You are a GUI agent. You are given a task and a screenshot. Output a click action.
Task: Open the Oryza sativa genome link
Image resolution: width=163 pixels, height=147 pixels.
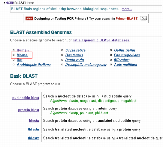75,50
